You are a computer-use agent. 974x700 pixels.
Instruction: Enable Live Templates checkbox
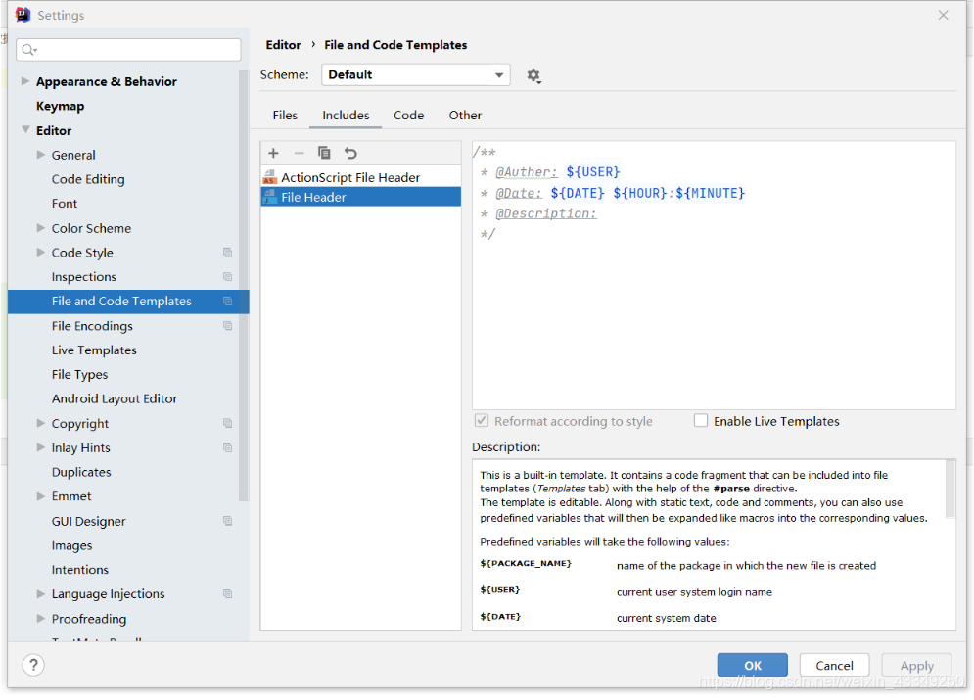coord(701,421)
